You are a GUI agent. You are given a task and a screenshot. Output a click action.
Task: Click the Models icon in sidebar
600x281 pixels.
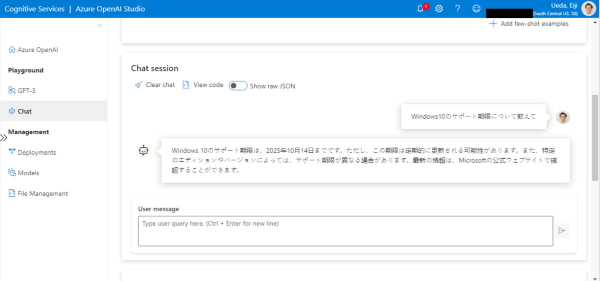[12, 173]
